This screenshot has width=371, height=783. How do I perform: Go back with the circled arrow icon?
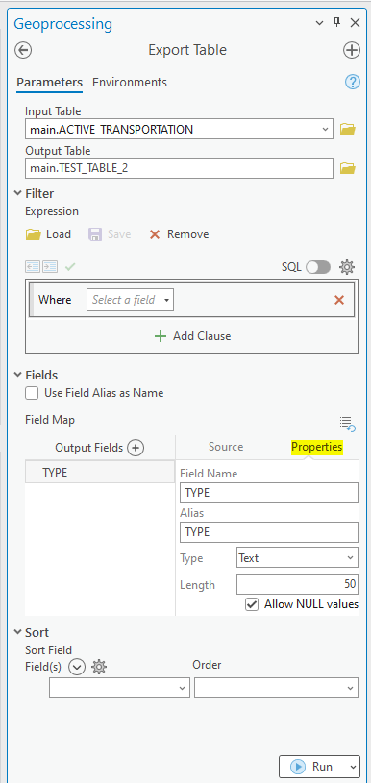[23, 50]
